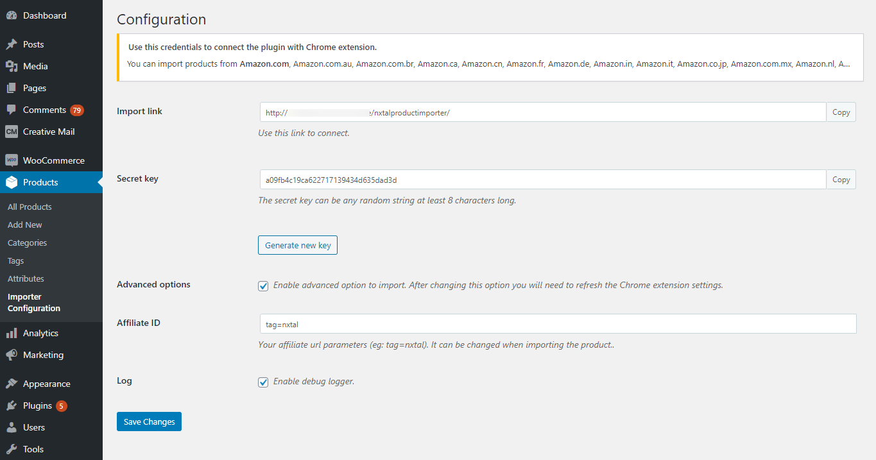Click the Plugins plug icon
The width and height of the screenshot is (876, 460).
pos(12,405)
